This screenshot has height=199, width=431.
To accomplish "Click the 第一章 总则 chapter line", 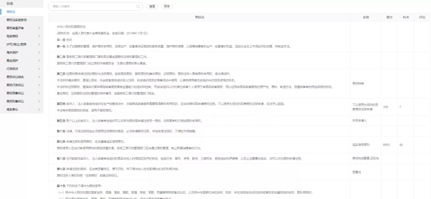I will click(64, 40).
